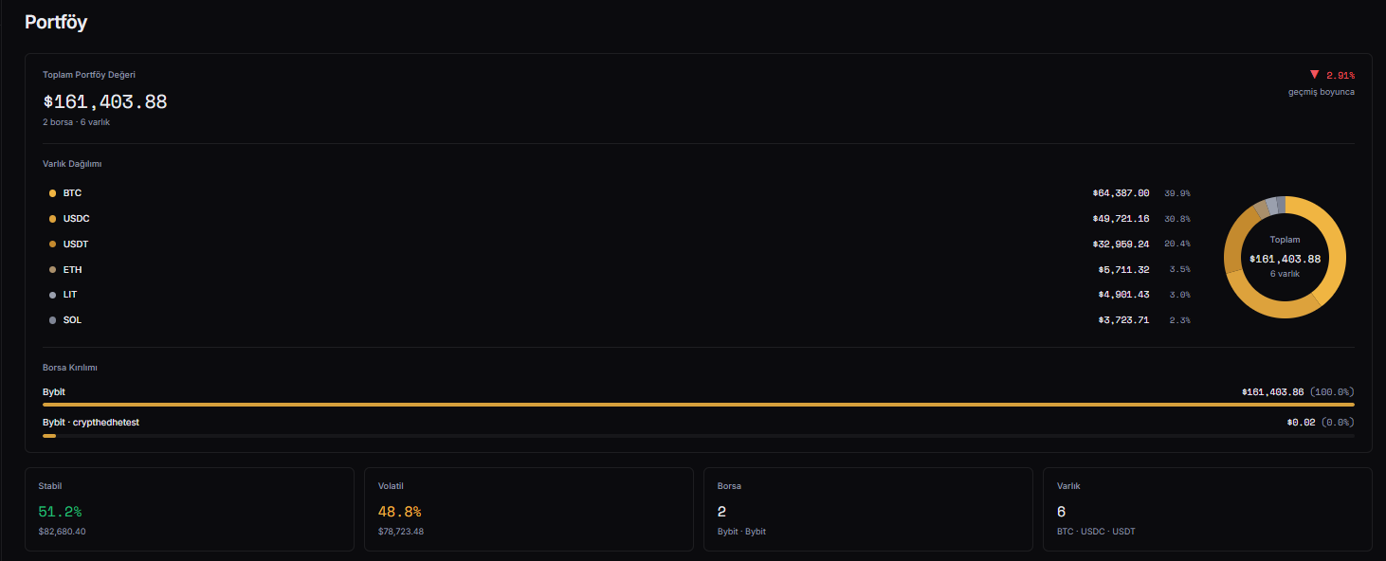Click the 20.4% USDT share
The width and height of the screenshot is (1386, 561).
click(x=1177, y=244)
